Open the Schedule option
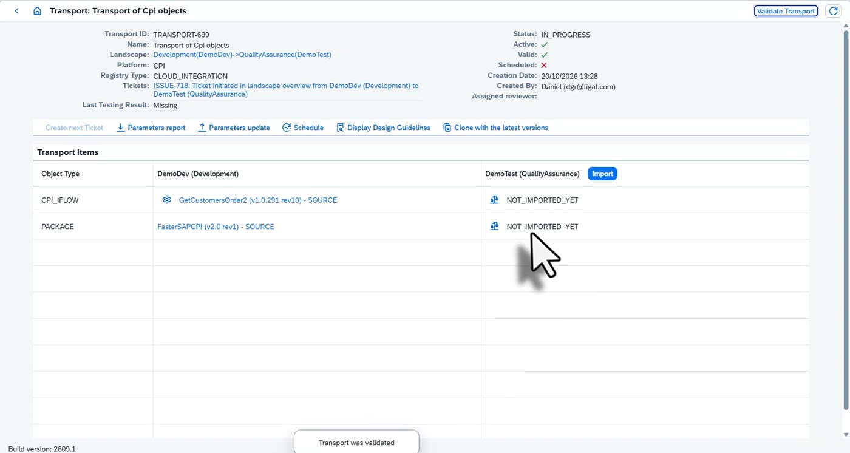 [x=303, y=128]
